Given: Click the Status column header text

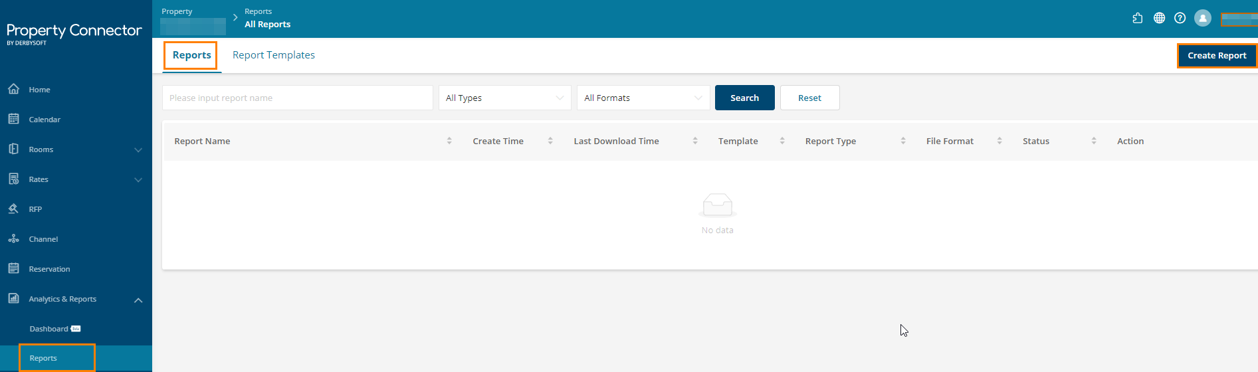Looking at the screenshot, I should 1035,141.
